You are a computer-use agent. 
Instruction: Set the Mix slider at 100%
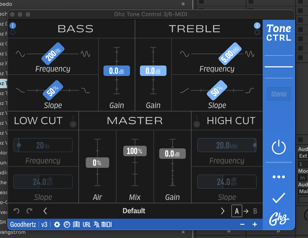[135, 151]
